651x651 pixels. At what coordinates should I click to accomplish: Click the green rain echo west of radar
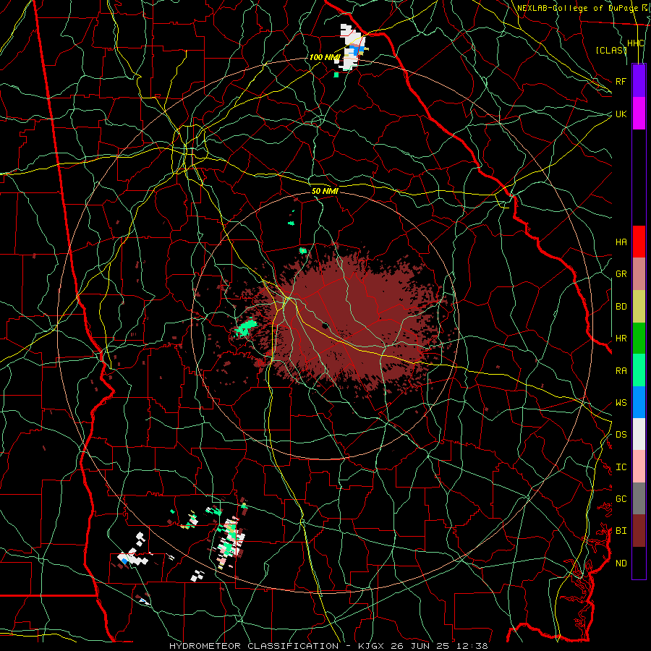(247, 327)
